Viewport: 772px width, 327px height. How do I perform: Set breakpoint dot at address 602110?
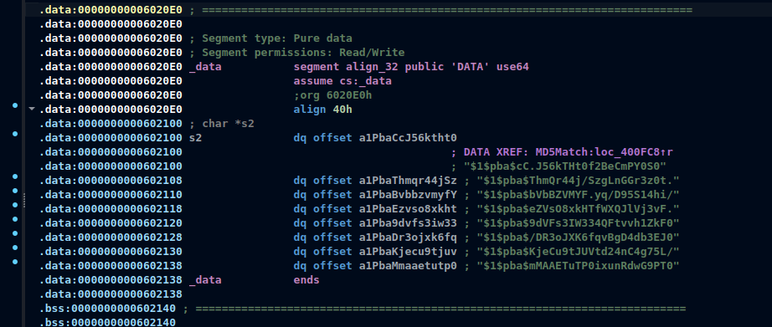15,191
